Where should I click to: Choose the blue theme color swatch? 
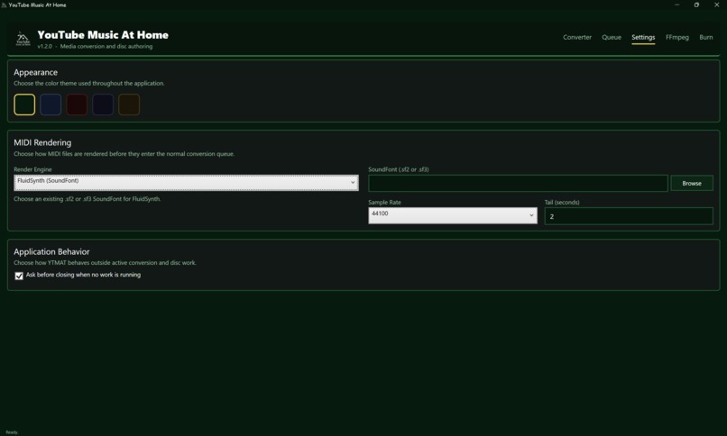click(51, 104)
